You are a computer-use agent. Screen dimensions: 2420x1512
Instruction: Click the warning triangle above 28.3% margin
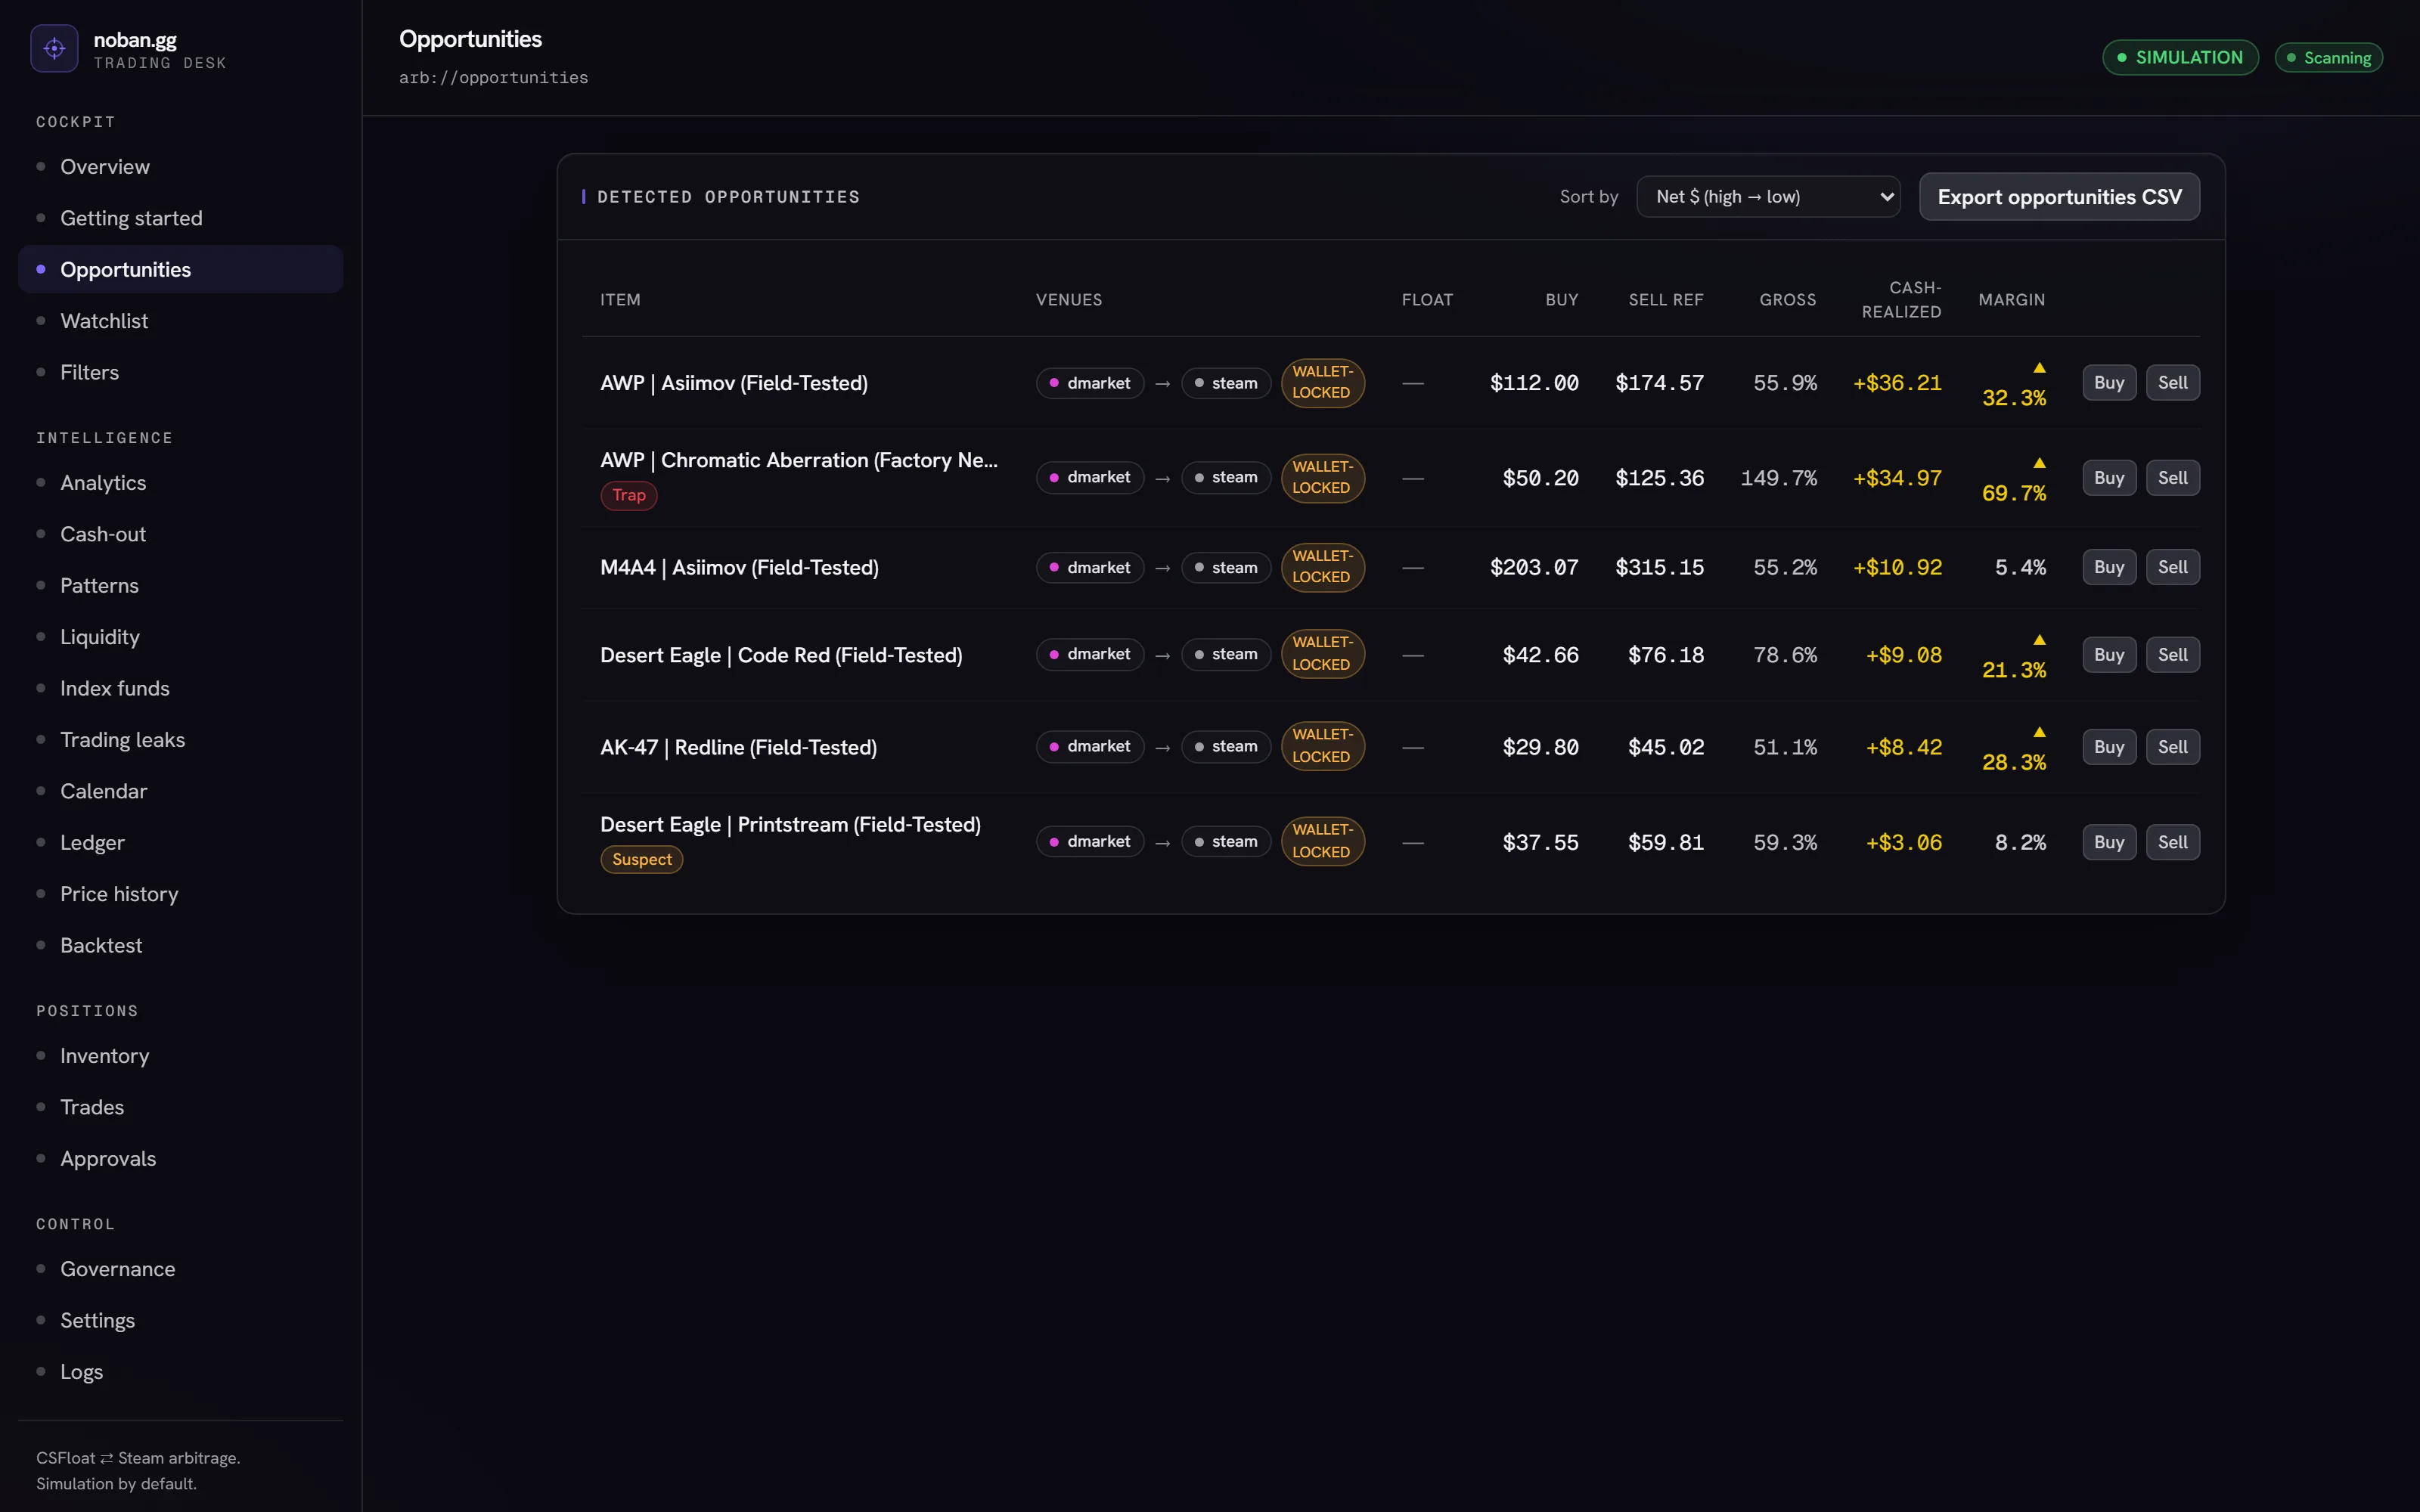2039,733
